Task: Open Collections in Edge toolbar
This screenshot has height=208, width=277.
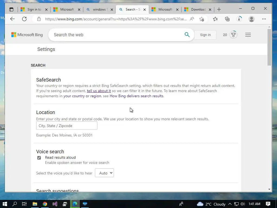Action: click(x=227, y=19)
